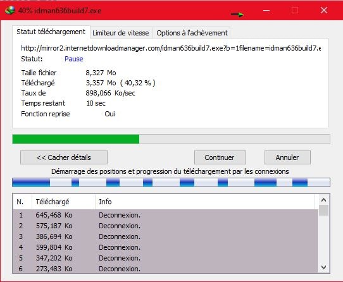The image size is (343, 282).
Task: Click the Info column header
Action: click(x=204, y=202)
